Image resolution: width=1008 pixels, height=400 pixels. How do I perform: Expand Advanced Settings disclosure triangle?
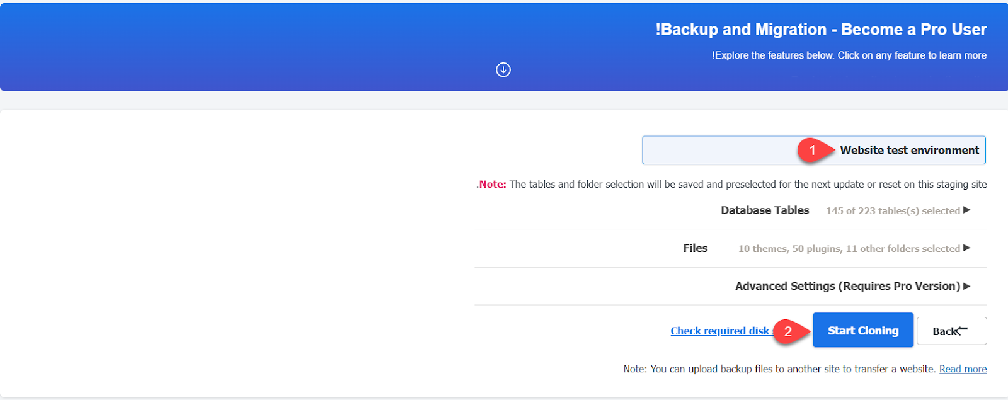(967, 286)
